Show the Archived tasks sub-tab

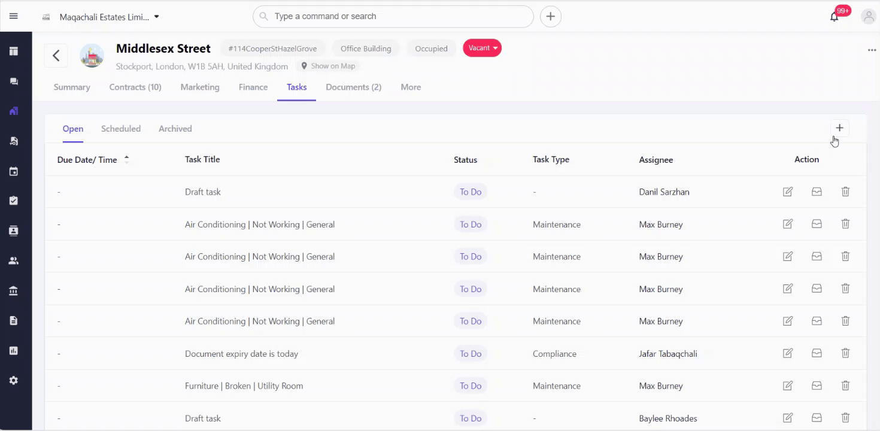tap(175, 129)
